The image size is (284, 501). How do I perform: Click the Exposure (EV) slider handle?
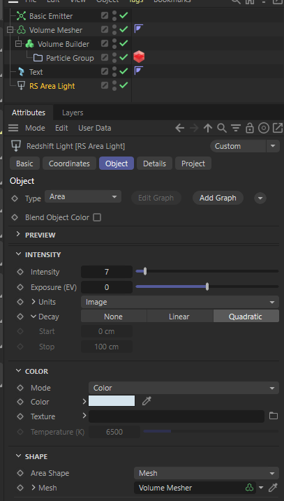(207, 286)
